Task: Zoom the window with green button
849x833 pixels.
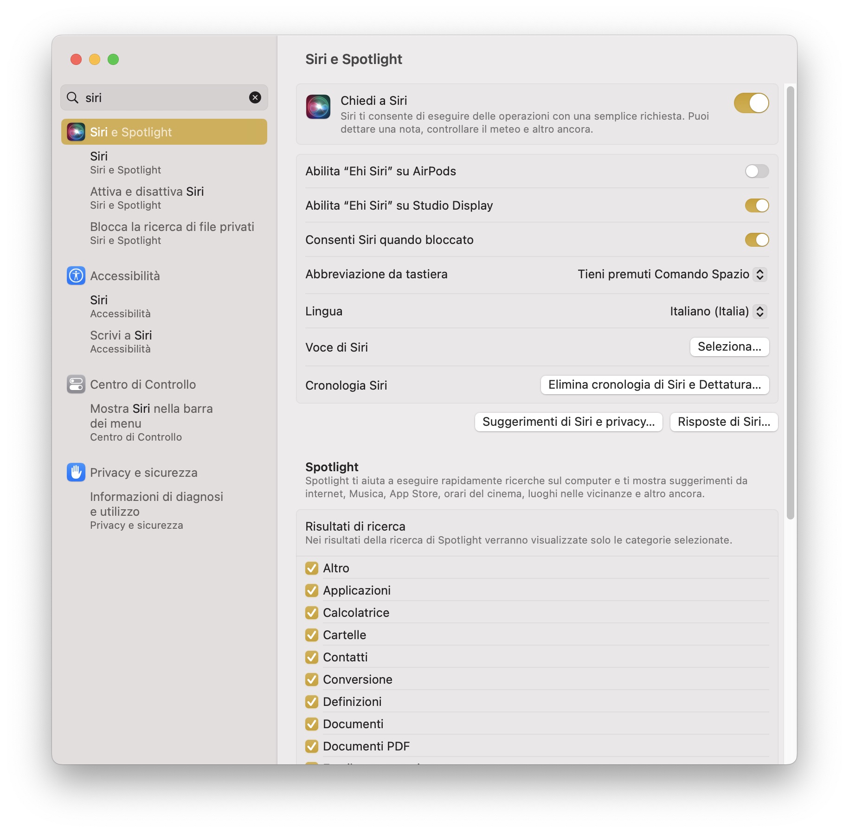Action: point(113,59)
